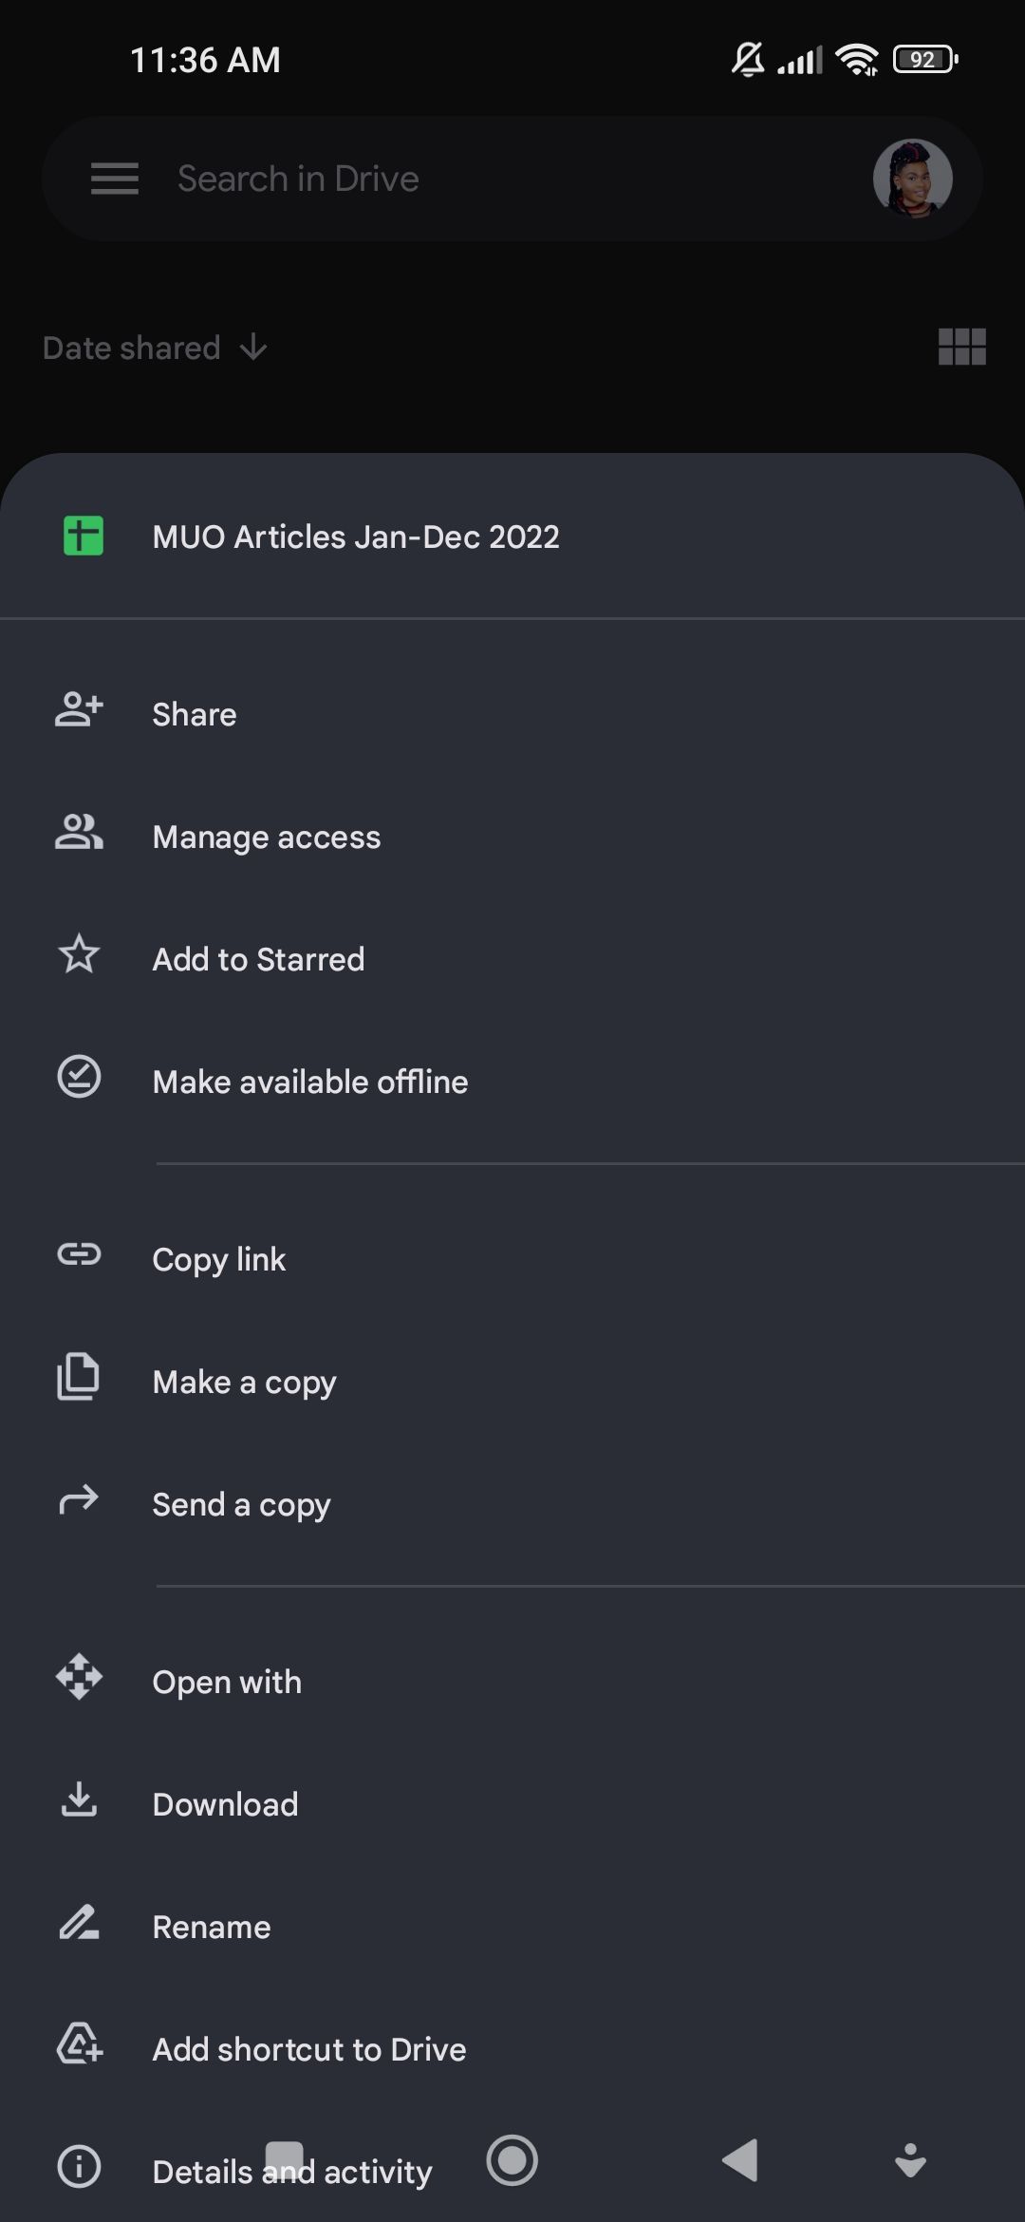Tap the account profile picture
The height and width of the screenshot is (2222, 1025).
point(912,179)
